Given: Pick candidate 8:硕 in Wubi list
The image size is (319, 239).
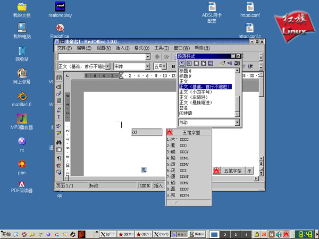Looking at the screenshot, I should [x=178, y=183].
